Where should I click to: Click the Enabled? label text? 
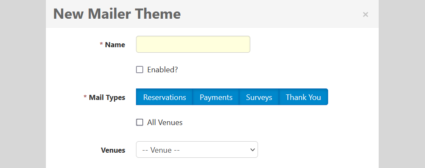pyautogui.click(x=162, y=70)
